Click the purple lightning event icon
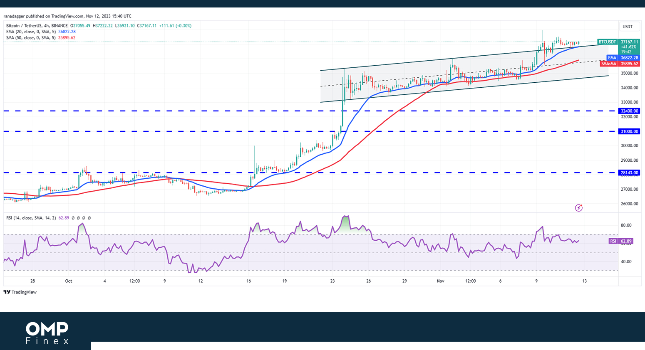This screenshot has height=350, width=645. [x=579, y=207]
